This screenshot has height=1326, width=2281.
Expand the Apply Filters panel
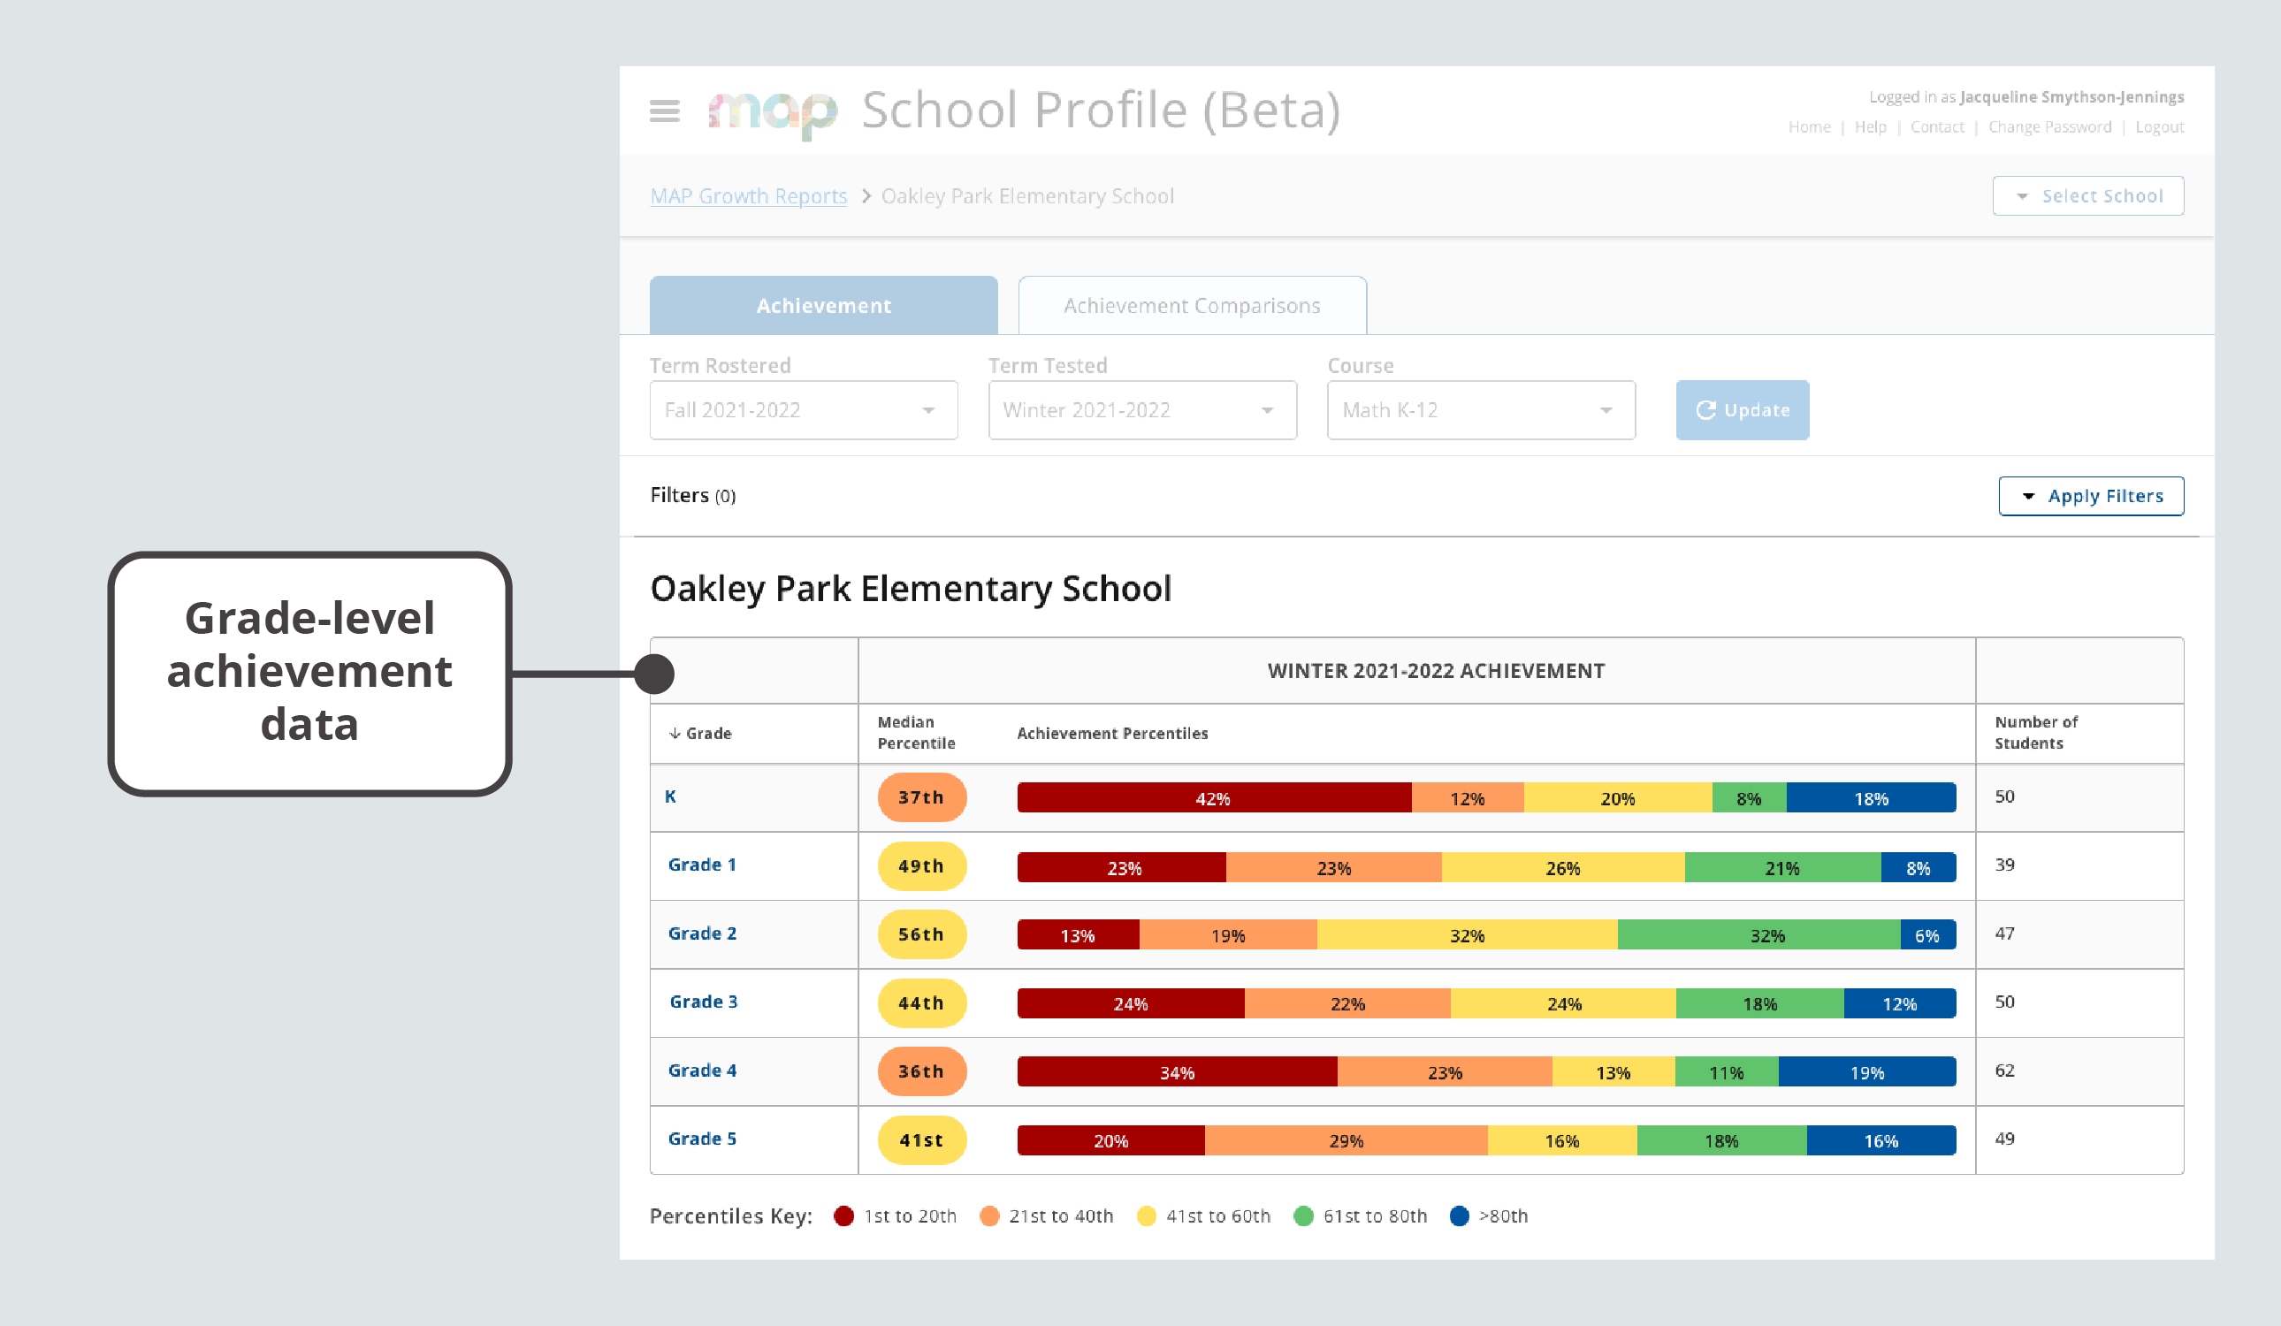click(2091, 496)
